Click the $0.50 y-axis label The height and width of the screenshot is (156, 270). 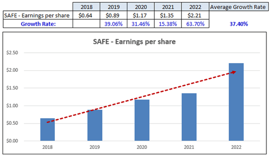[12, 123]
